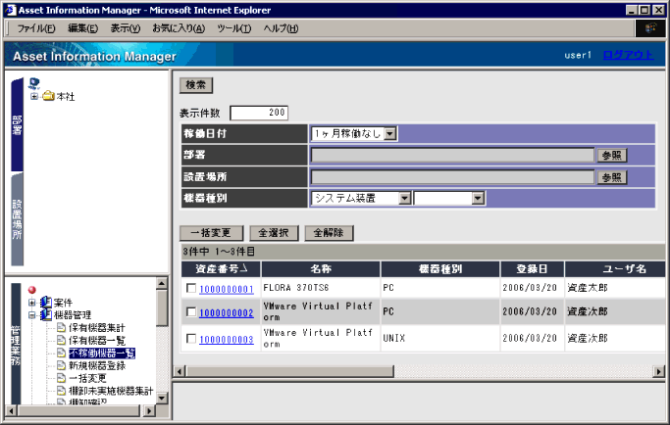This screenshot has width=670, height=425.
Task: Click the 表示件数 input field
Action: (x=259, y=113)
